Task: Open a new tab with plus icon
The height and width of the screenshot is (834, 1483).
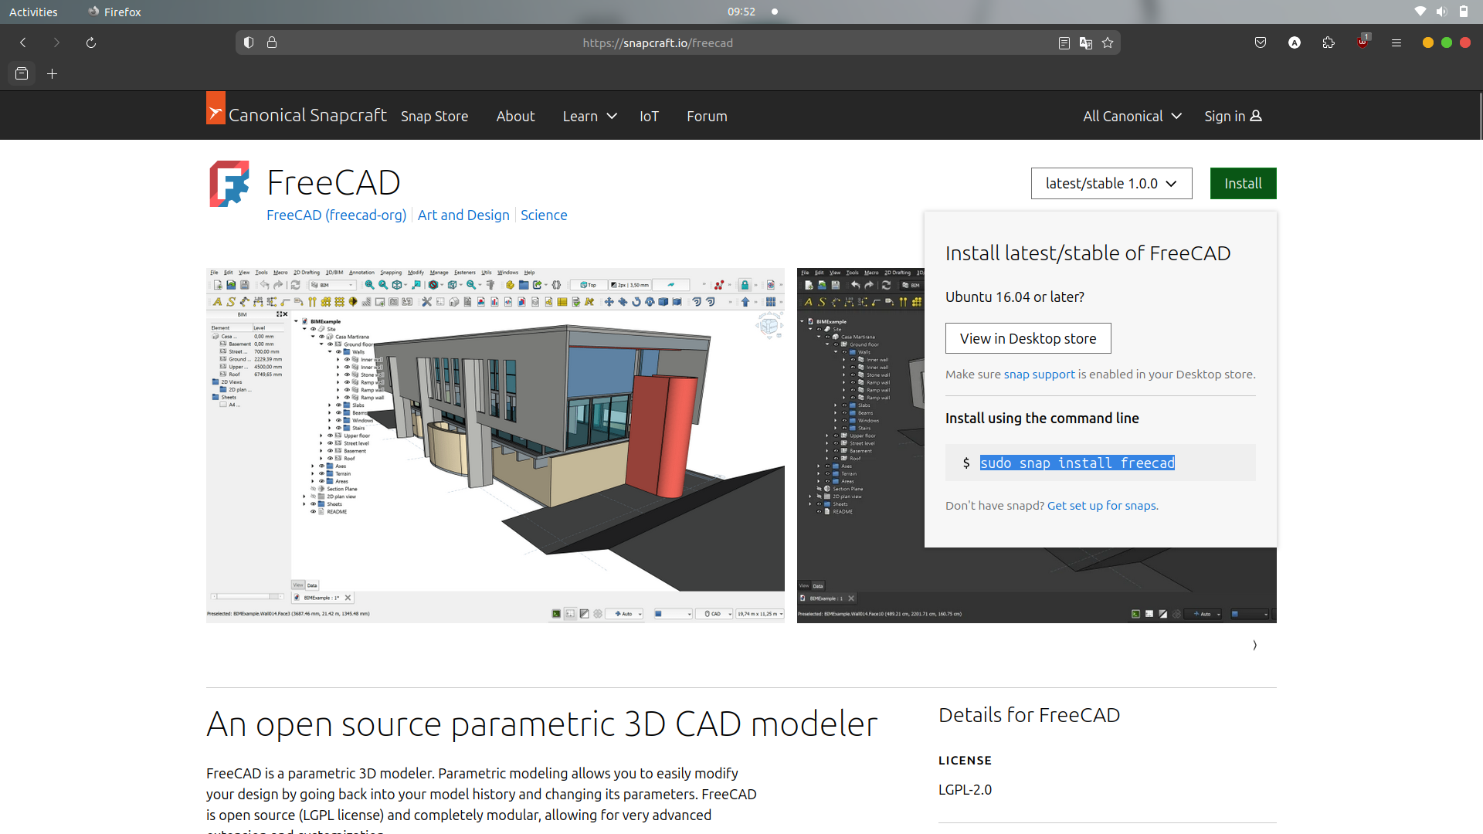Action: [53, 74]
